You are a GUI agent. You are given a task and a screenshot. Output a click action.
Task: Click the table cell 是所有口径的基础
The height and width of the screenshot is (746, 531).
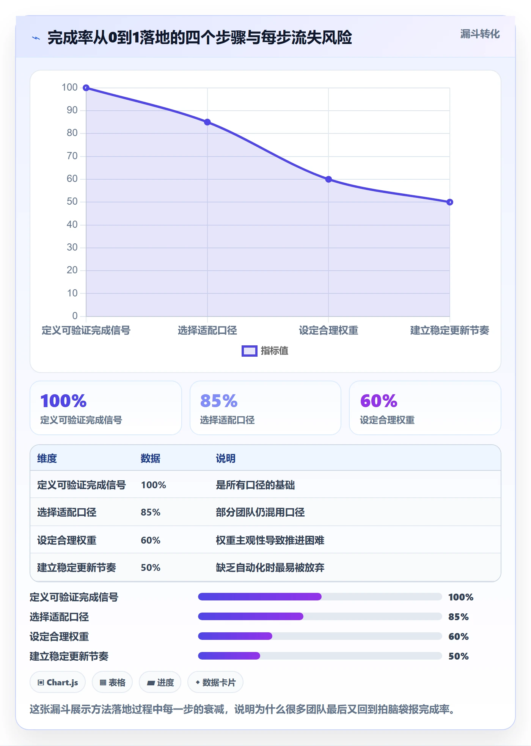(x=255, y=485)
